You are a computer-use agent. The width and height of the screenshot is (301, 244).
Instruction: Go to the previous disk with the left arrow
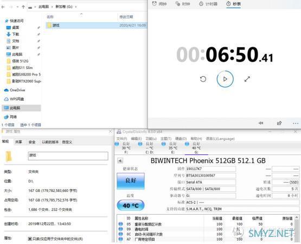pyautogui.click(x=120, y=161)
